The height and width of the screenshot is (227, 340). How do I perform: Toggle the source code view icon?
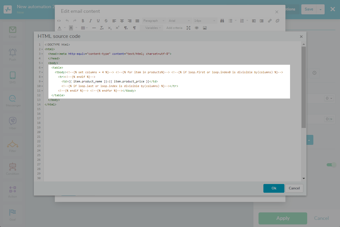(59, 21)
